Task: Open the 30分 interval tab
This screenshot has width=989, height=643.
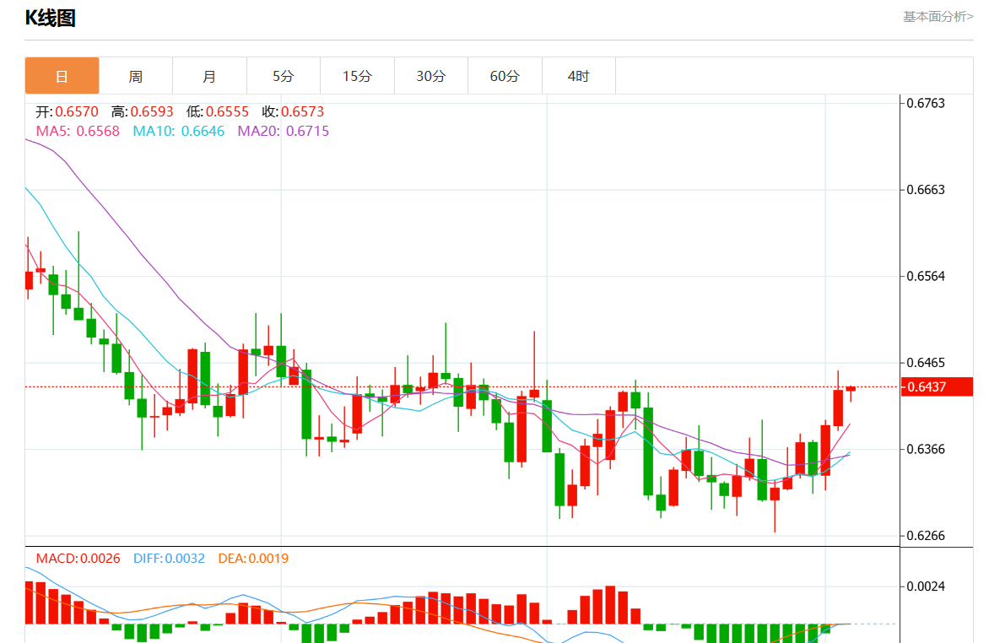Action: 431,76
